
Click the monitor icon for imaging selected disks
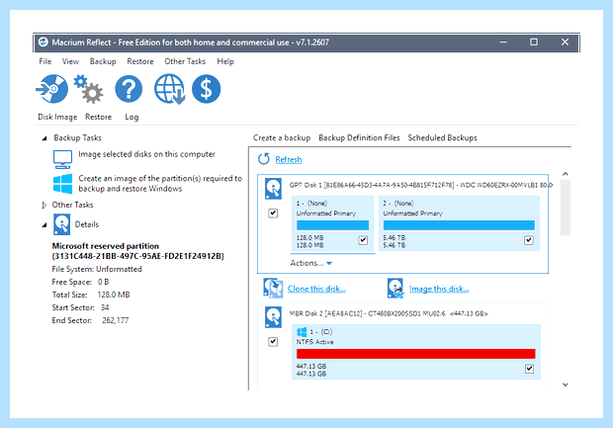tap(62, 159)
